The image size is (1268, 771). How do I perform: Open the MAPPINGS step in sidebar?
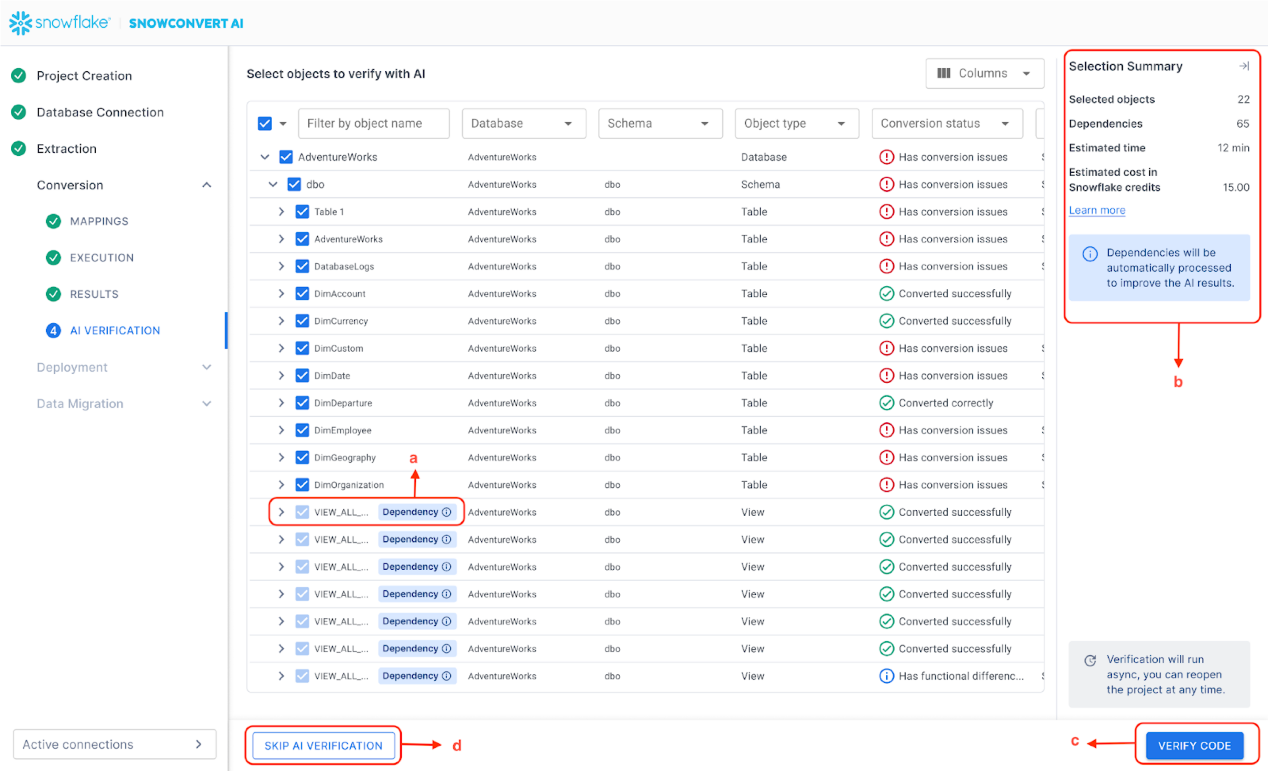pyautogui.click(x=99, y=221)
